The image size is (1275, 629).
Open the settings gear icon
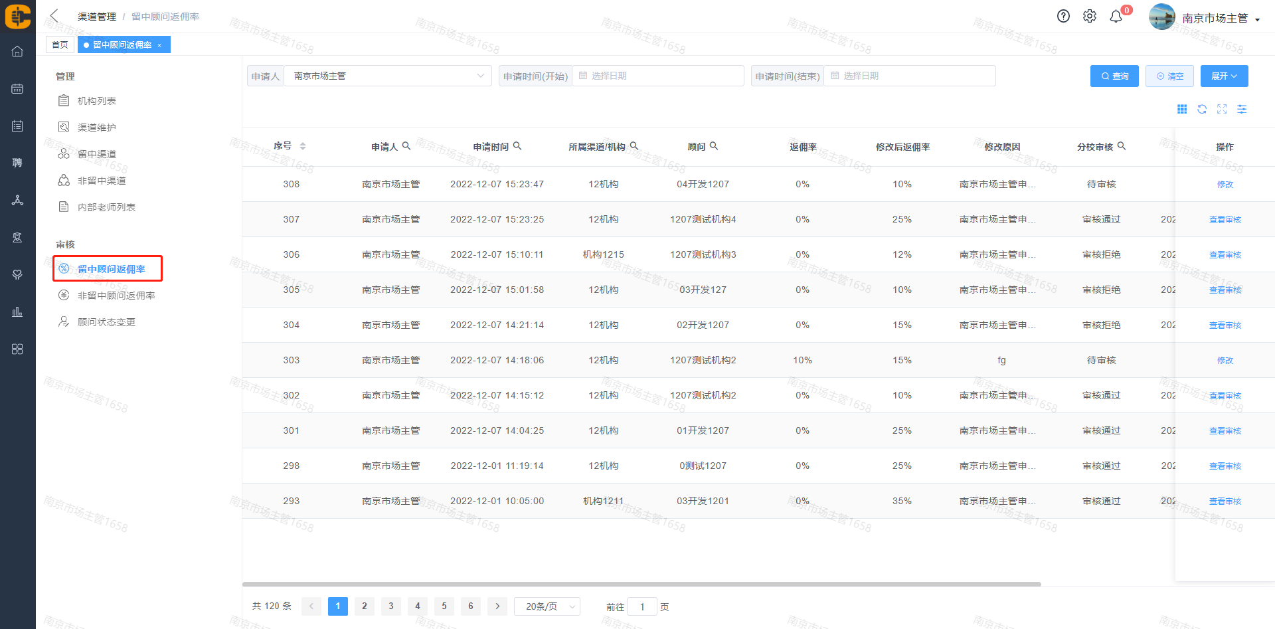click(x=1090, y=17)
